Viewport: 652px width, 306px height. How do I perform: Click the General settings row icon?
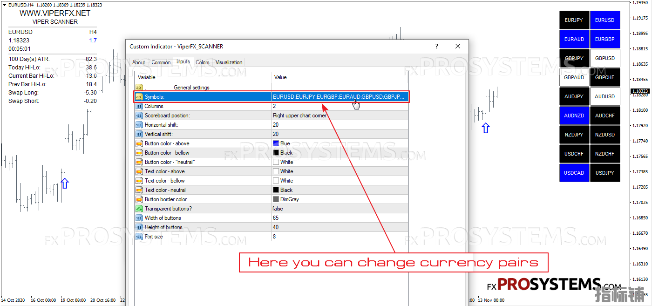coord(139,88)
